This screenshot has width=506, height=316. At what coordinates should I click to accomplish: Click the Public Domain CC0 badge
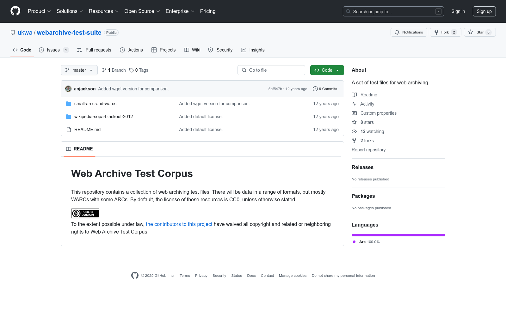(x=85, y=213)
